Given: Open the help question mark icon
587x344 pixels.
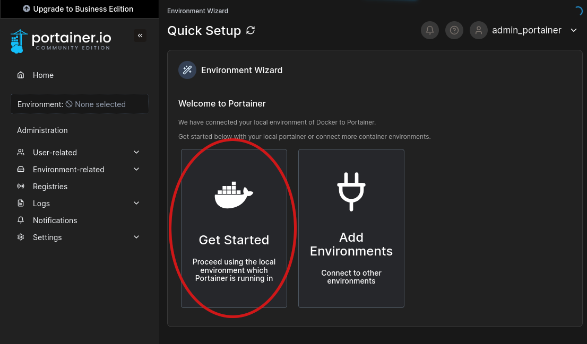Looking at the screenshot, I should (x=454, y=30).
